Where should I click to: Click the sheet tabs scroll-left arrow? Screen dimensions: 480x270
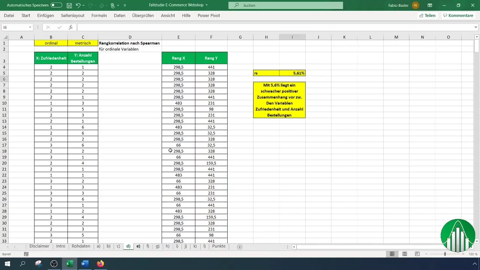(8, 247)
